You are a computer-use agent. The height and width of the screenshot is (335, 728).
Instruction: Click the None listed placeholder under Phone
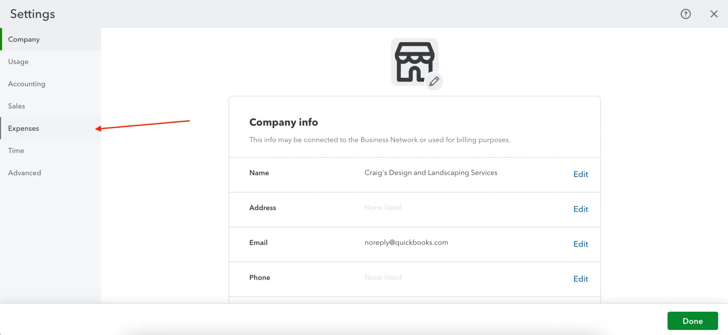pos(383,277)
